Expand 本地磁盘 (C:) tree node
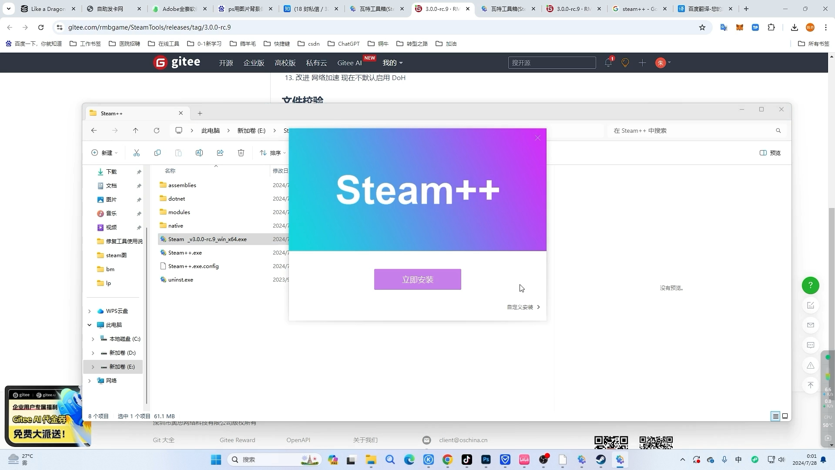Image resolution: width=835 pixels, height=470 pixels. tap(93, 339)
